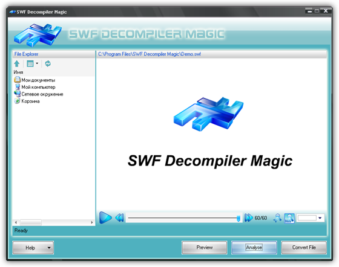Click the Мой компьютер computer icon
339x267 pixels.
18,87
